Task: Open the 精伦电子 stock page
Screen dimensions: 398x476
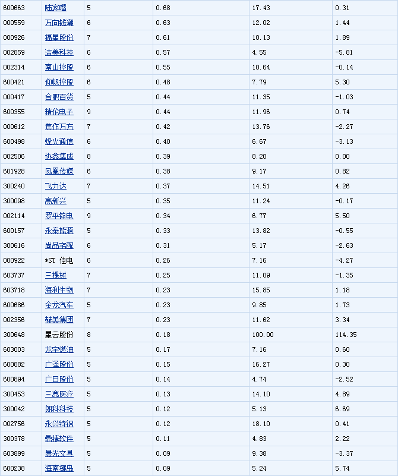Action: (x=59, y=112)
